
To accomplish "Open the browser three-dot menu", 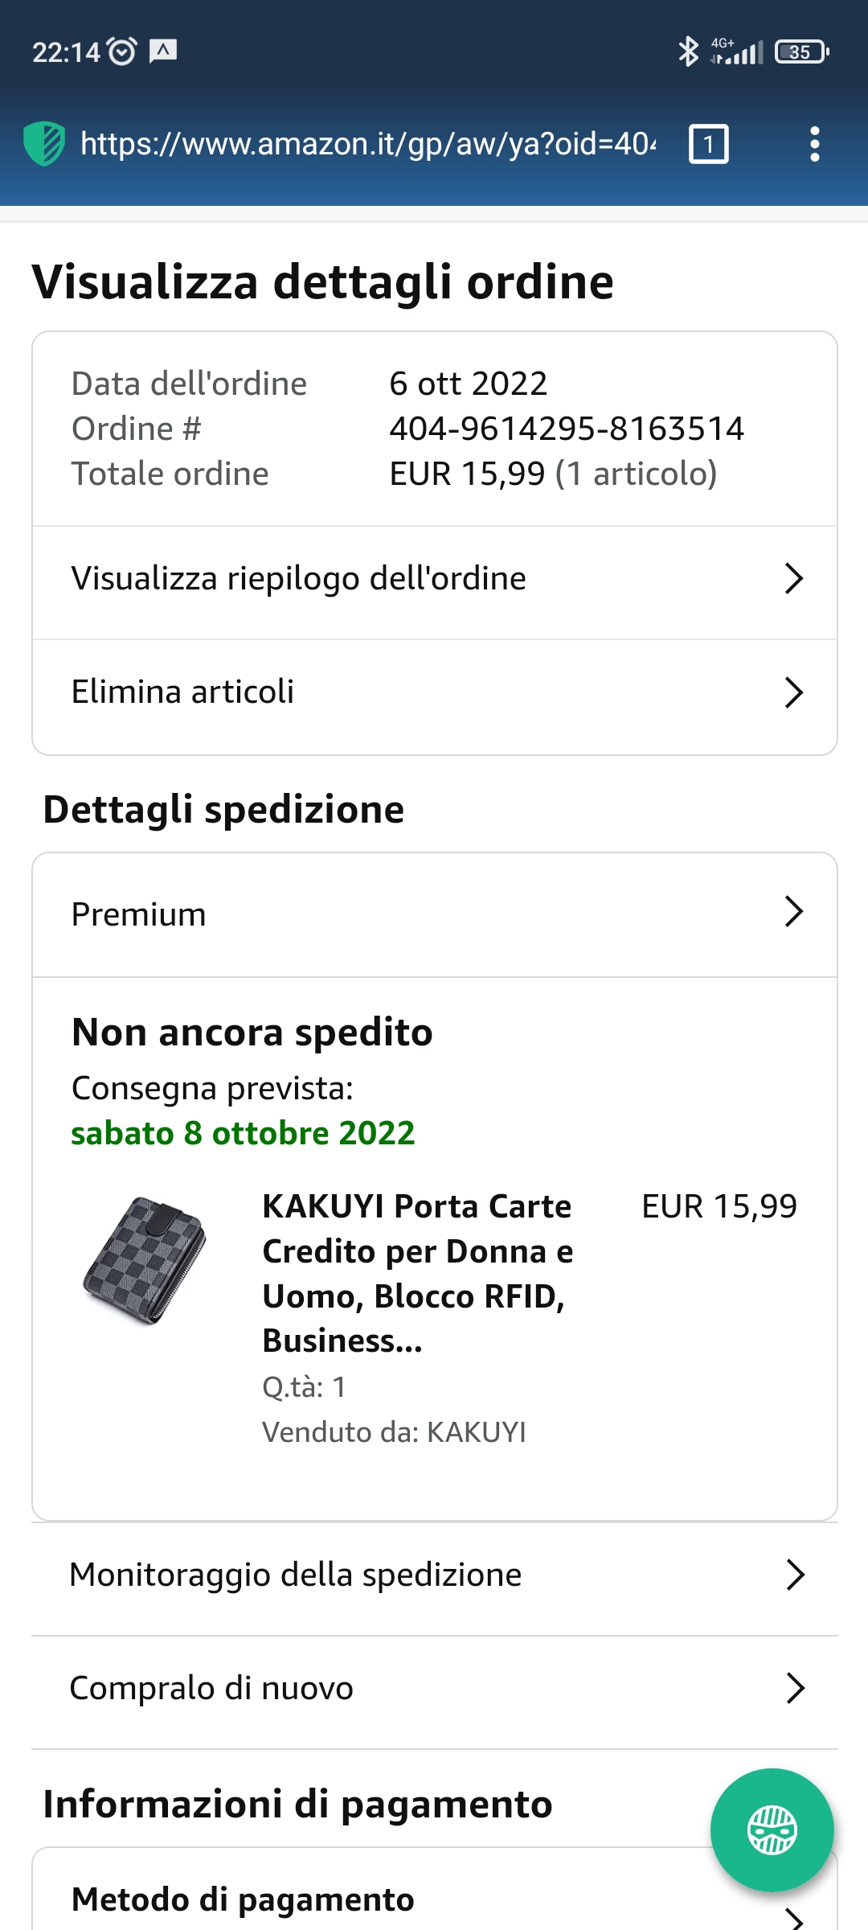I will pos(814,144).
